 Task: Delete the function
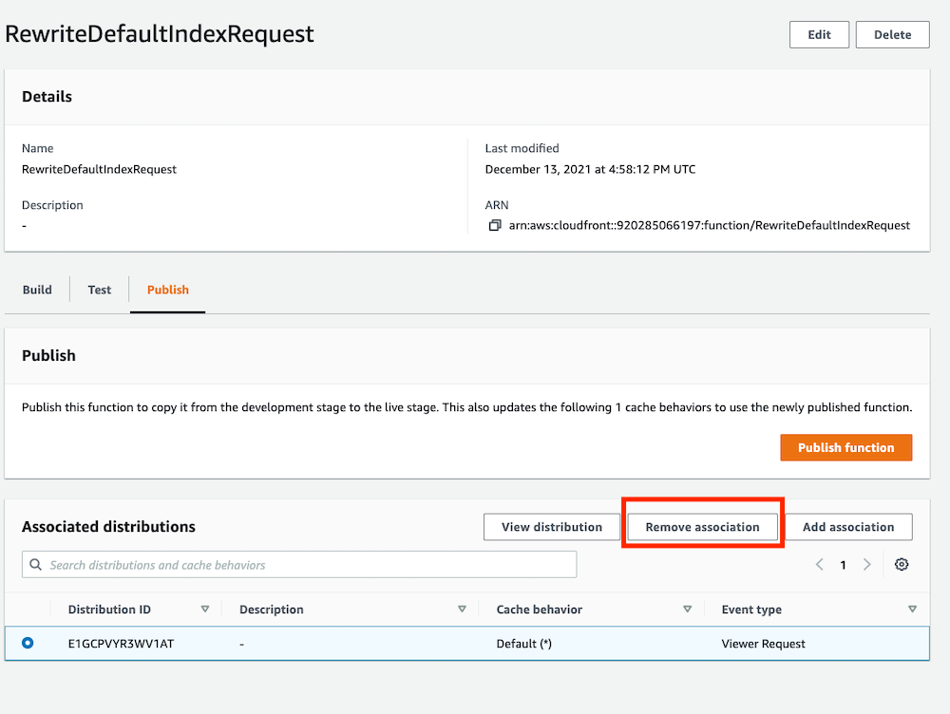point(892,34)
